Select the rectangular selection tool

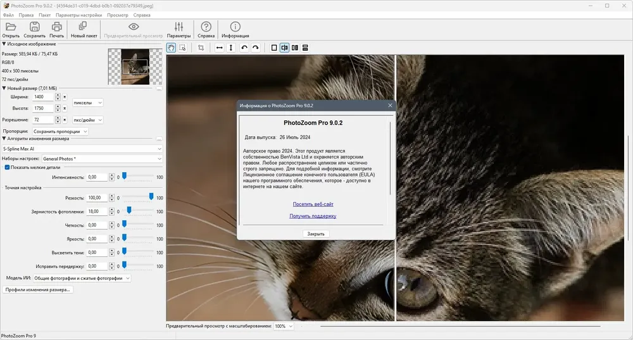point(182,47)
